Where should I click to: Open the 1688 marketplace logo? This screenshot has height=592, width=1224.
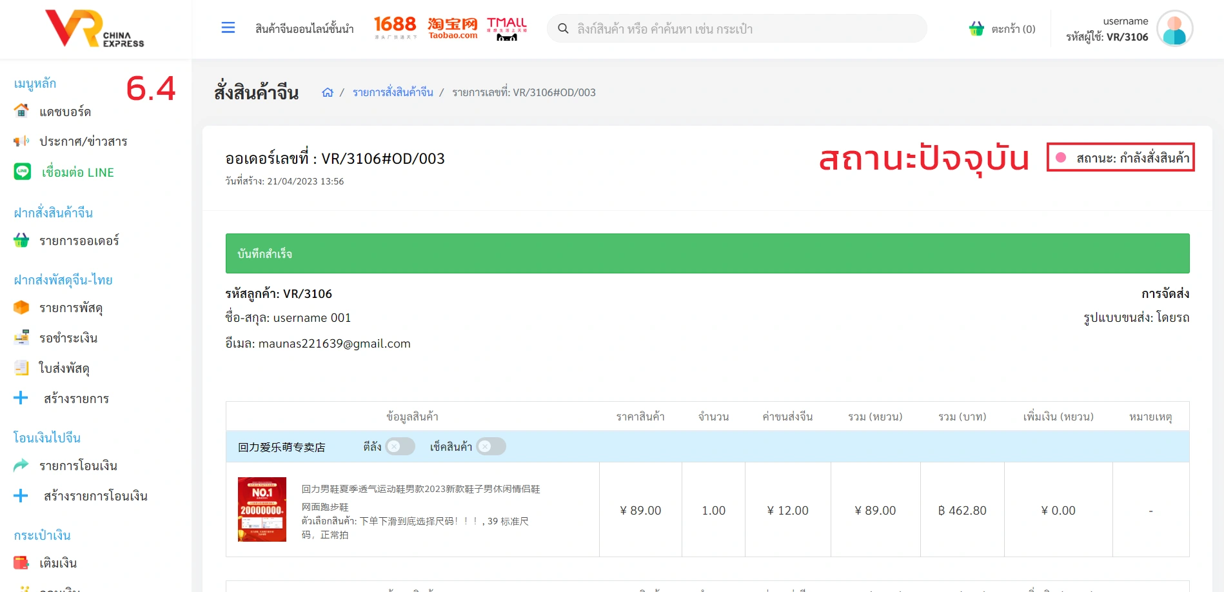(395, 27)
